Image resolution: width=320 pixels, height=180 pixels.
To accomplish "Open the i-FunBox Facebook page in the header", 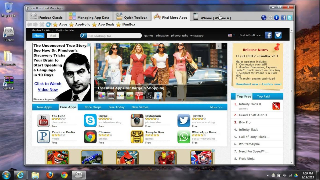I will coord(268,35).
